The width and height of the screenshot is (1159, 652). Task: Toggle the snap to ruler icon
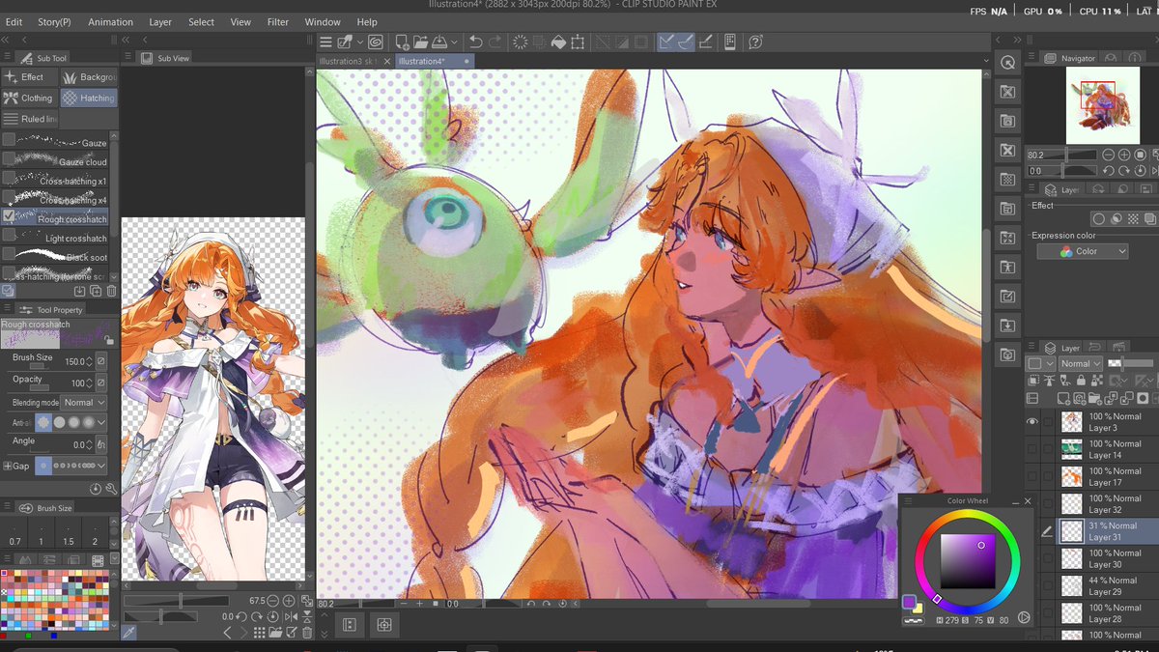pos(666,42)
